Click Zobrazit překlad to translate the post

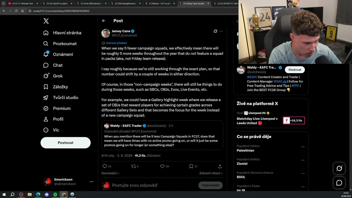pyautogui.click(x=116, y=43)
